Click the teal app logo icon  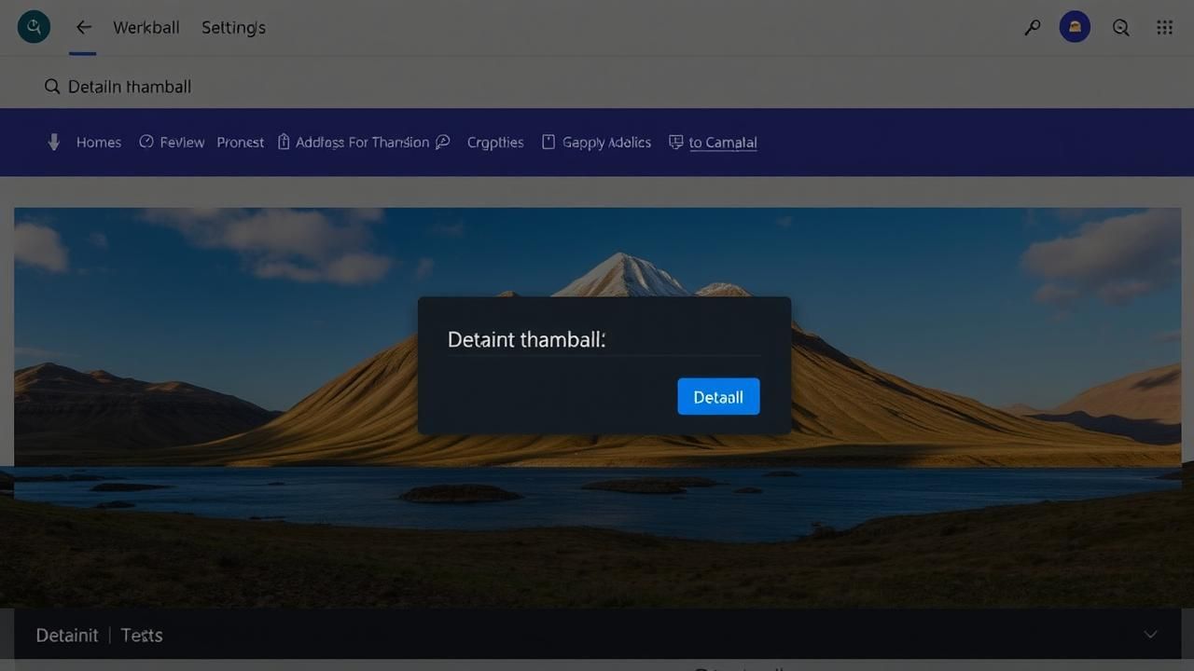(x=34, y=27)
